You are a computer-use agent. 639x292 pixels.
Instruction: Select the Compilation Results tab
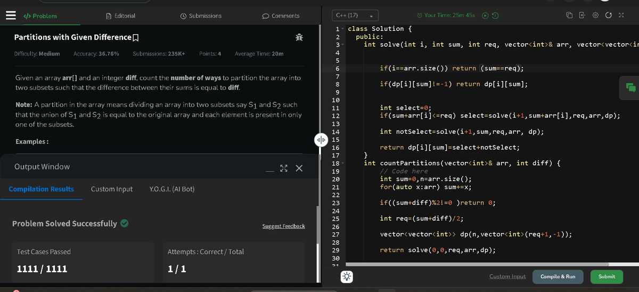pyautogui.click(x=42, y=189)
